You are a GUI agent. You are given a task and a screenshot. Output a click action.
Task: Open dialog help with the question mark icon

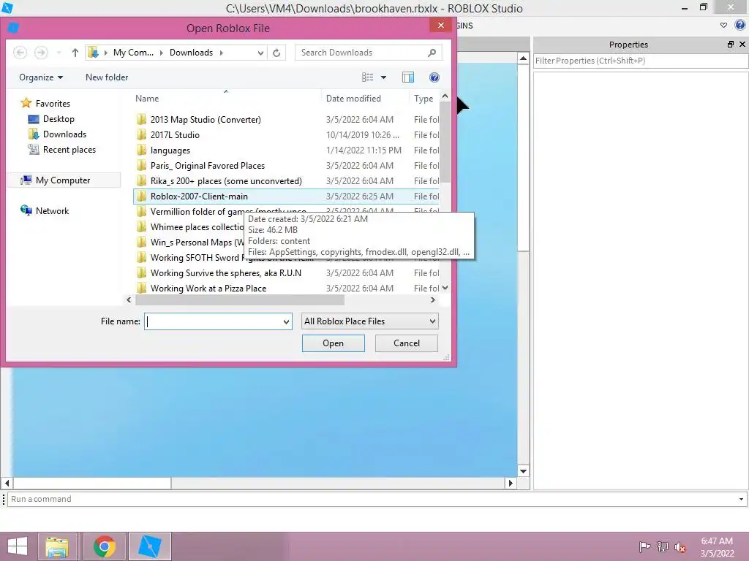pos(434,77)
